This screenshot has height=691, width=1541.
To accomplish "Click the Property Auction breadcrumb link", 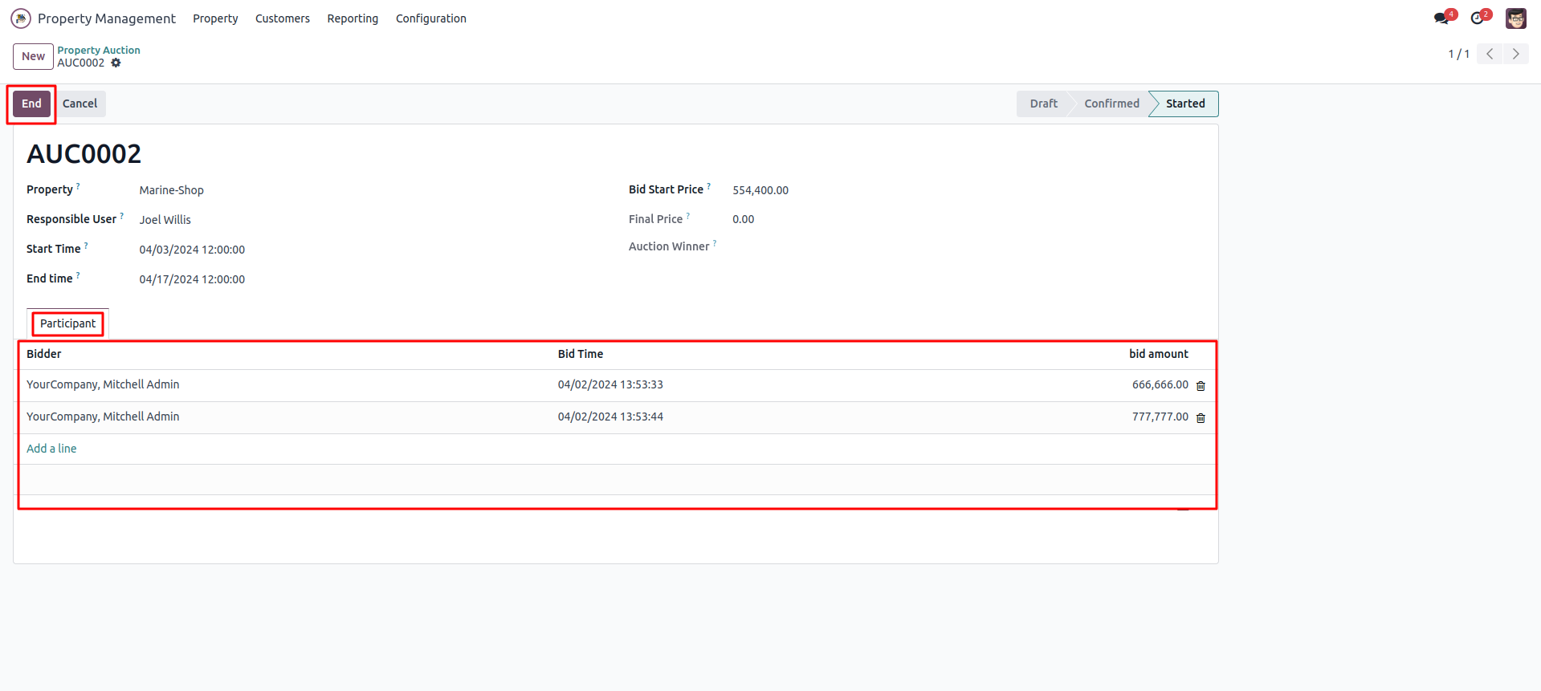I will 98,50.
